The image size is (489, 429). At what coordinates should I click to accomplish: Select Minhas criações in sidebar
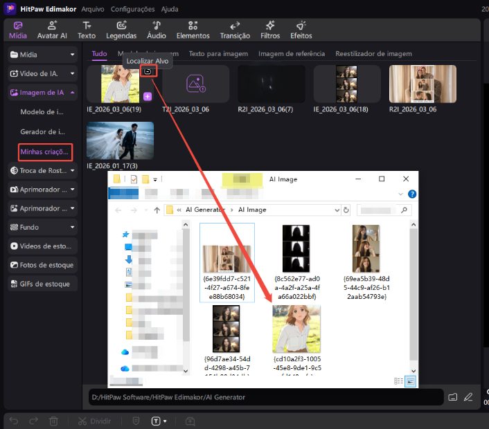point(45,151)
